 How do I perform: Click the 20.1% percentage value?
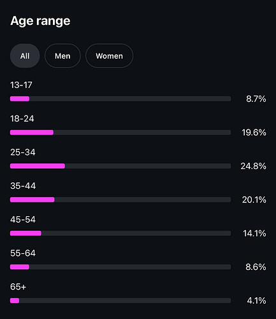(x=254, y=200)
